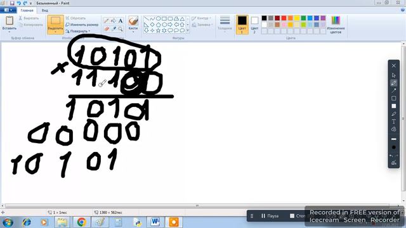The width and height of the screenshot is (406, 228).
Task: Open Internet Explorer from the taskbar
Action: 27,222
